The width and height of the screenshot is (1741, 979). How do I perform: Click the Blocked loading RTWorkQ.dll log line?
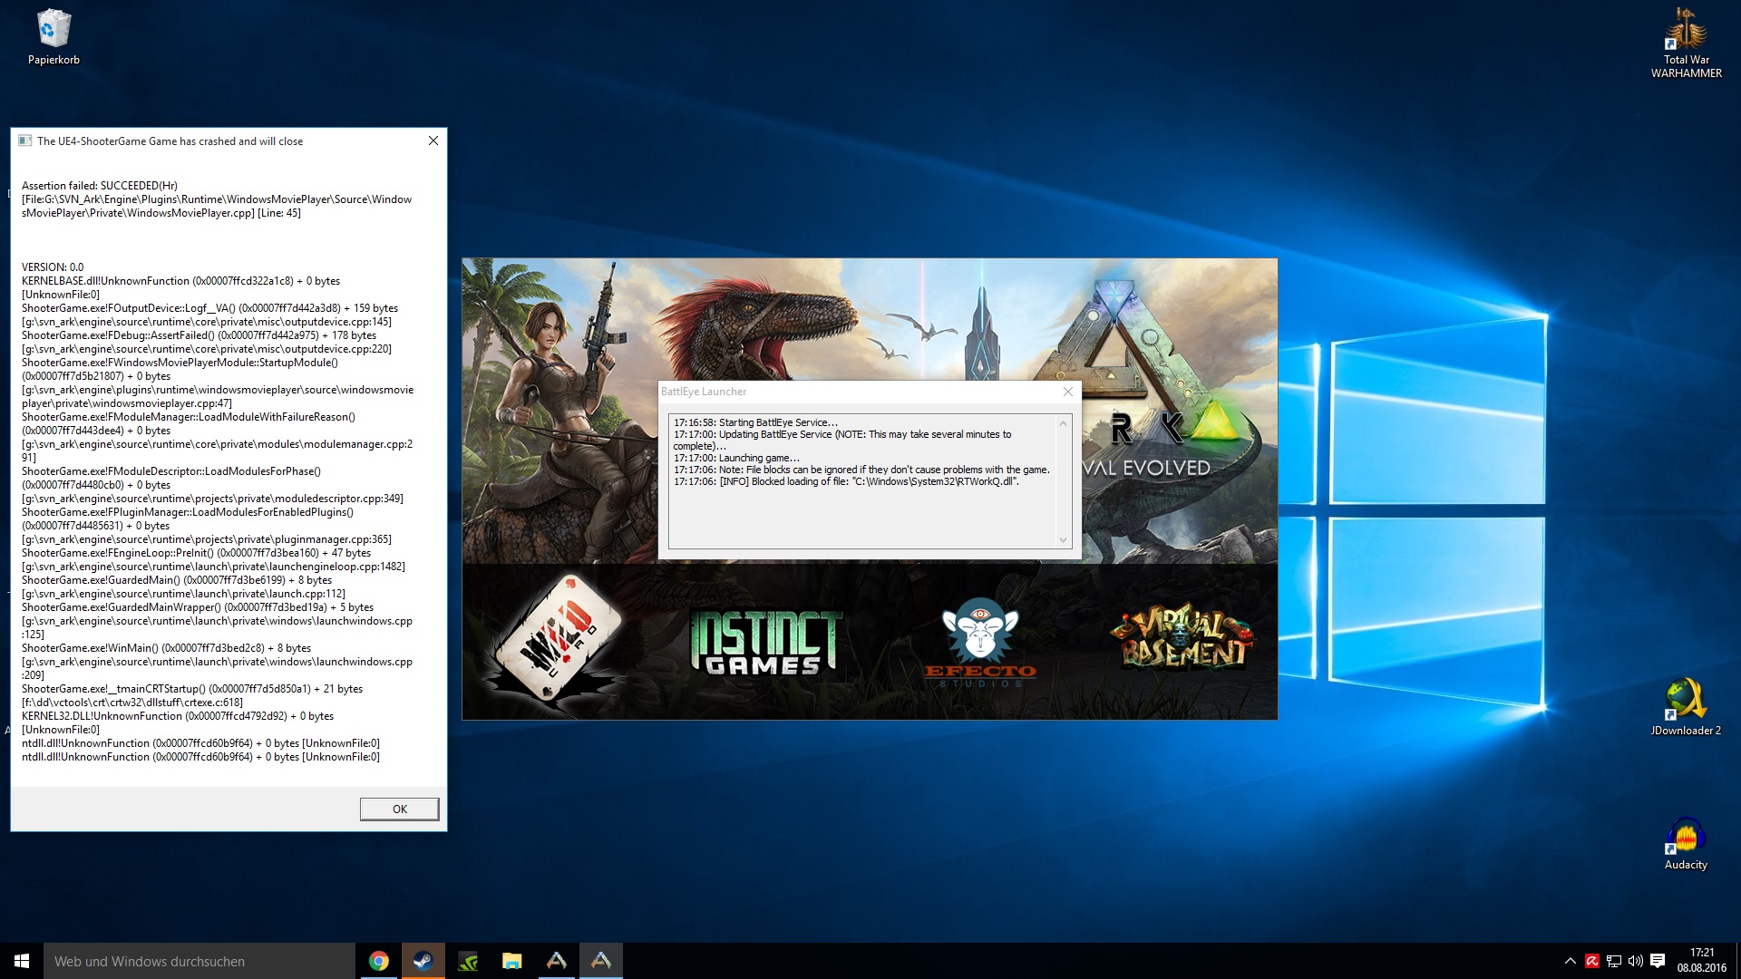point(846,481)
